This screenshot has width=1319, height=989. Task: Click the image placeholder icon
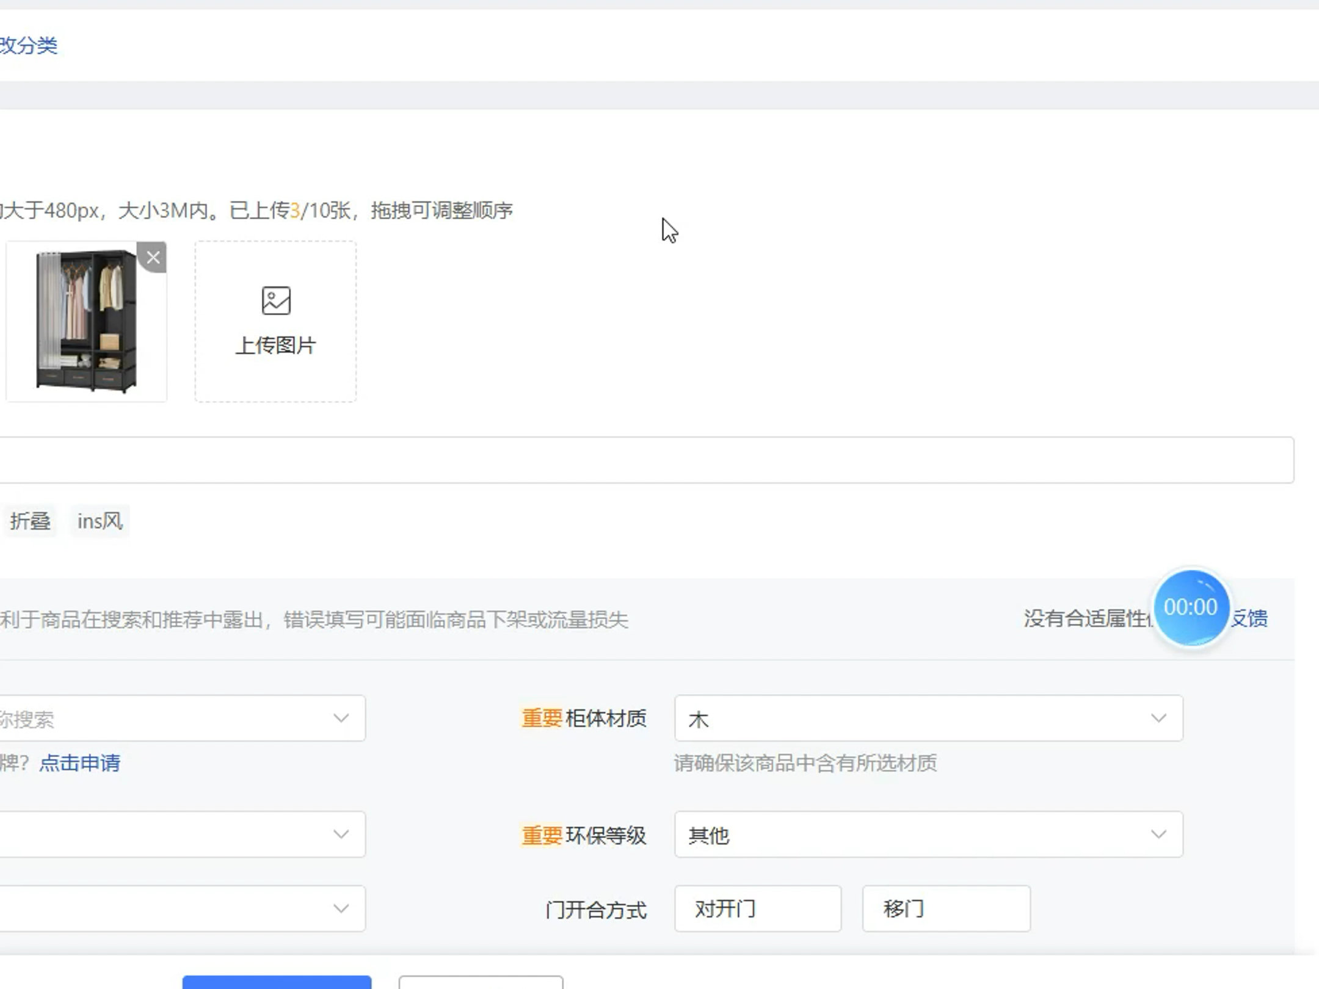tap(275, 301)
